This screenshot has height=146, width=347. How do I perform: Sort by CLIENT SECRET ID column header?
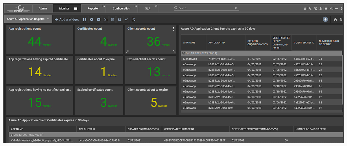pos(304,42)
